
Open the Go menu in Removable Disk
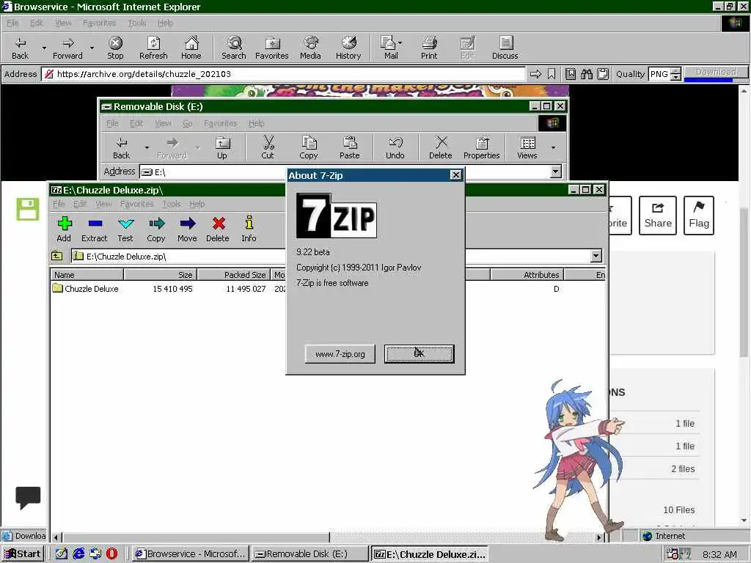click(187, 123)
